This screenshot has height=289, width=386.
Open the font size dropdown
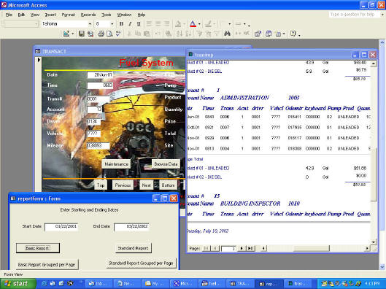click(x=112, y=24)
